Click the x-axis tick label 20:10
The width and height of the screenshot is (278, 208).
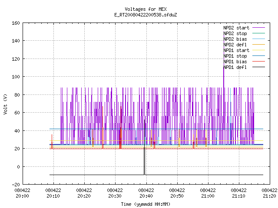[x=53, y=196]
